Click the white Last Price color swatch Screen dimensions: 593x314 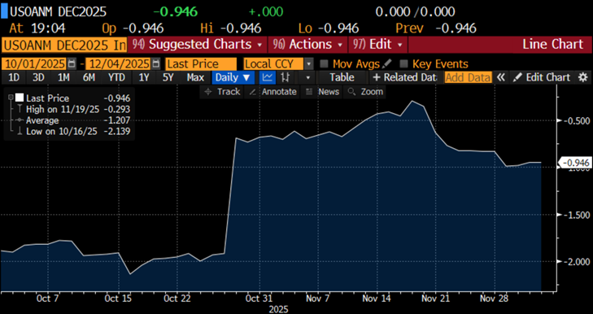click(x=20, y=98)
